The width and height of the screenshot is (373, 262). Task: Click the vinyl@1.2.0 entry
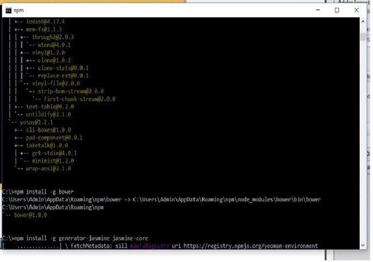click(48, 53)
